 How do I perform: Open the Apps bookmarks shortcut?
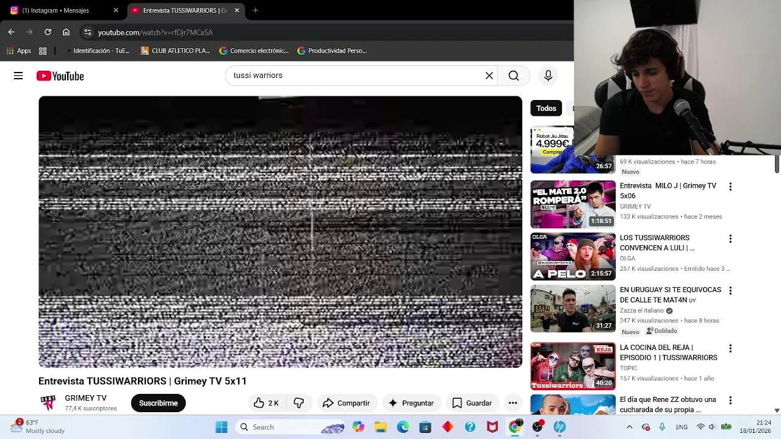point(19,51)
